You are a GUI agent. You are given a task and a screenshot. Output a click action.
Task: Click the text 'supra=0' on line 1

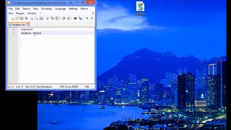[x=27, y=29]
